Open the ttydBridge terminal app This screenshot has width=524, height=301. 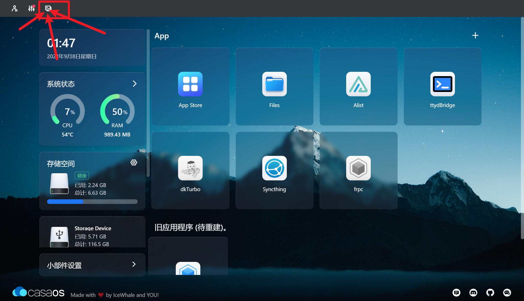pyautogui.click(x=442, y=84)
